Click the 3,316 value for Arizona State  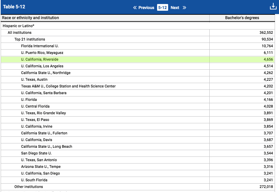click(268, 167)
